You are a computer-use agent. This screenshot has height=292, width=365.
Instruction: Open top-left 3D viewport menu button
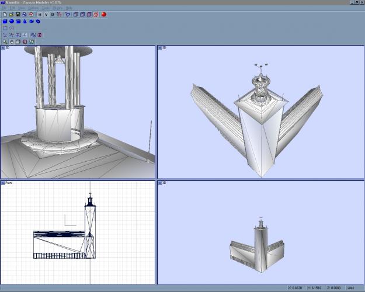coord(3,48)
